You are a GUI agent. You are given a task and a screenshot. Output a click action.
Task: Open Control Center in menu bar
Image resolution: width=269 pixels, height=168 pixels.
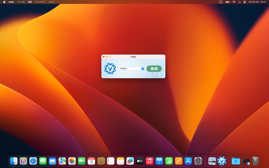(245, 2)
